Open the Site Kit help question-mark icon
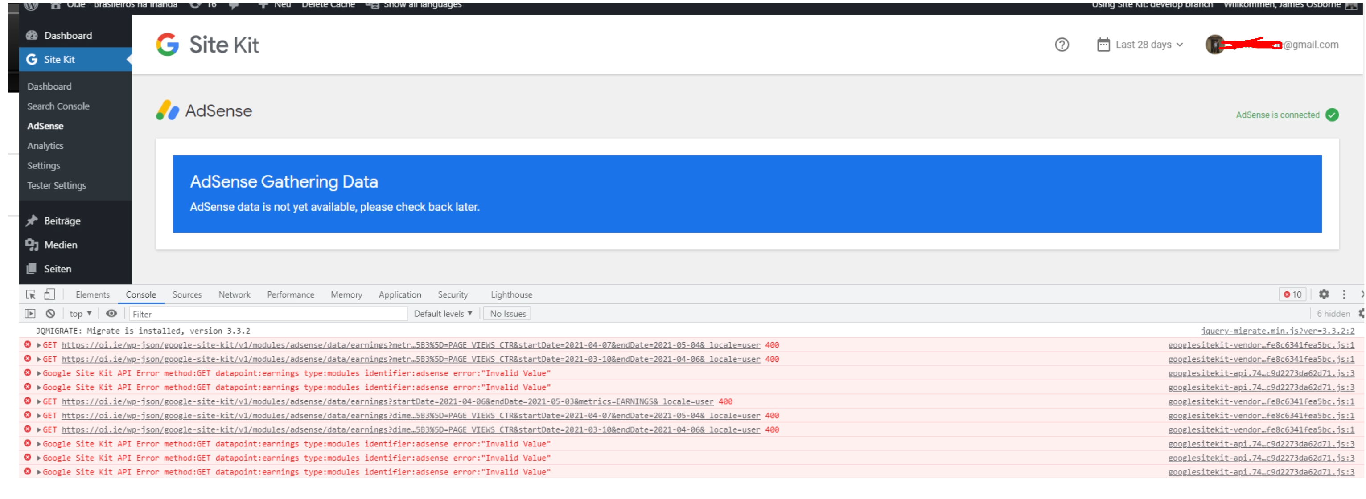Screen dimensions: 1366x499 click(x=1062, y=45)
